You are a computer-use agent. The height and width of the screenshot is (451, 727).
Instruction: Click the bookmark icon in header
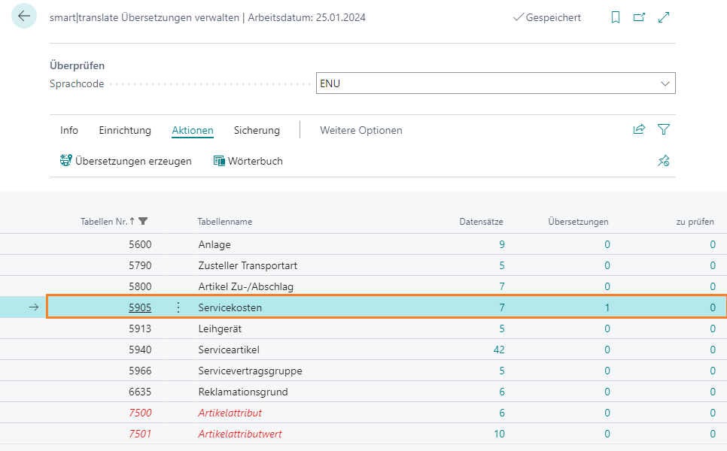tap(616, 17)
